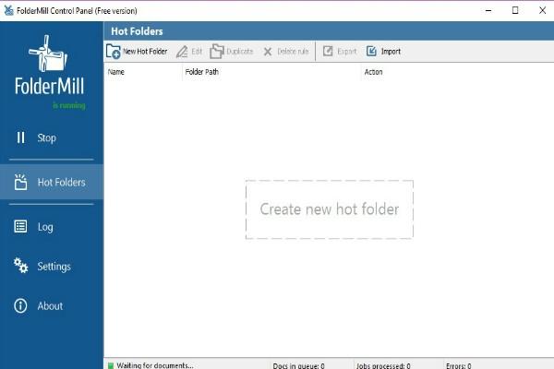Select the Hot Folders menu label
The image size is (554, 369).
pos(62,183)
